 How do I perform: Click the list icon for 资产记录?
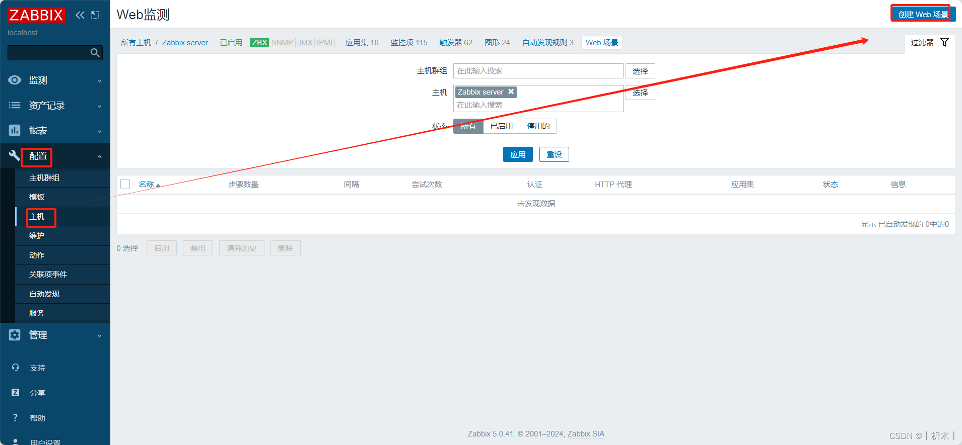(15, 105)
